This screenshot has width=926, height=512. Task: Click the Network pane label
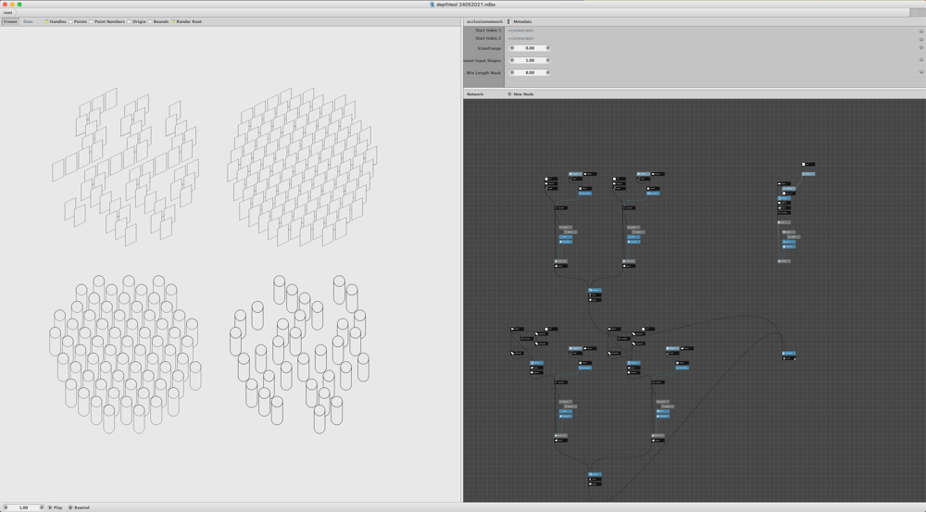(x=475, y=94)
